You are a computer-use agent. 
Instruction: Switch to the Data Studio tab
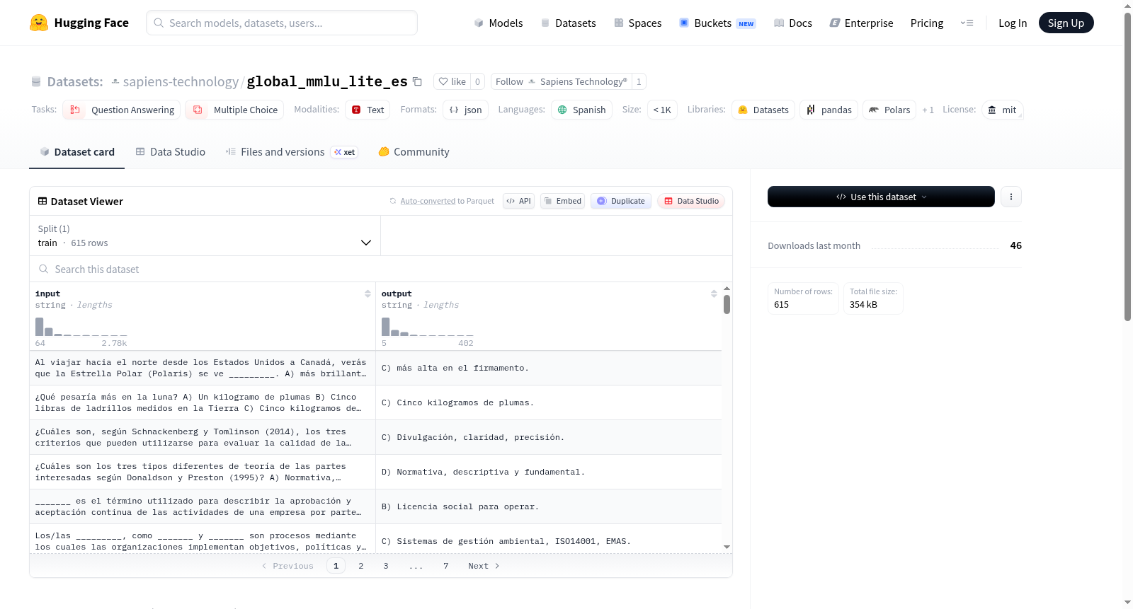[171, 151]
